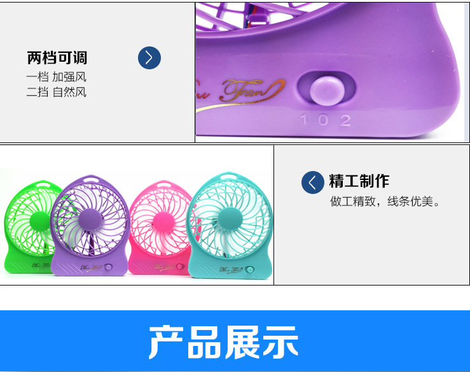Click the 产品展示 banner title

224,342
